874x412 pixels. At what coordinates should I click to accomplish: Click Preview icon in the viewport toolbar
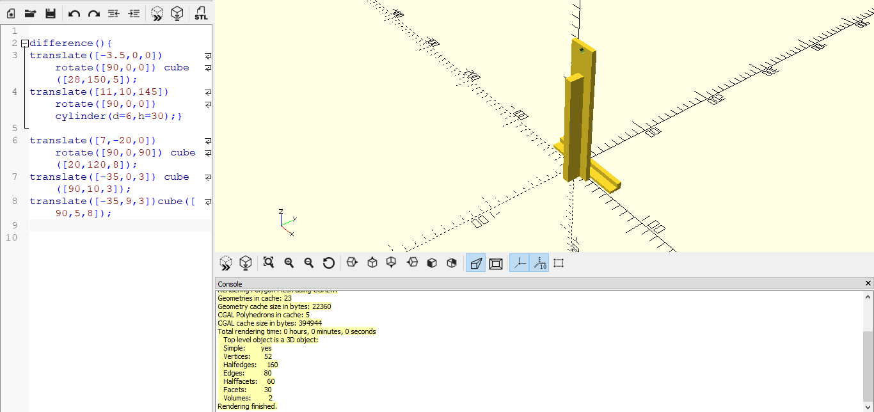(225, 263)
